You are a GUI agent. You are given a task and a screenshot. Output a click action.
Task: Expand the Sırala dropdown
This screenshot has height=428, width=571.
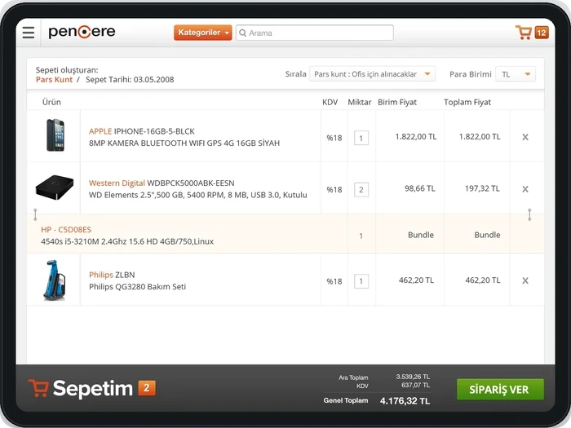[x=372, y=74]
